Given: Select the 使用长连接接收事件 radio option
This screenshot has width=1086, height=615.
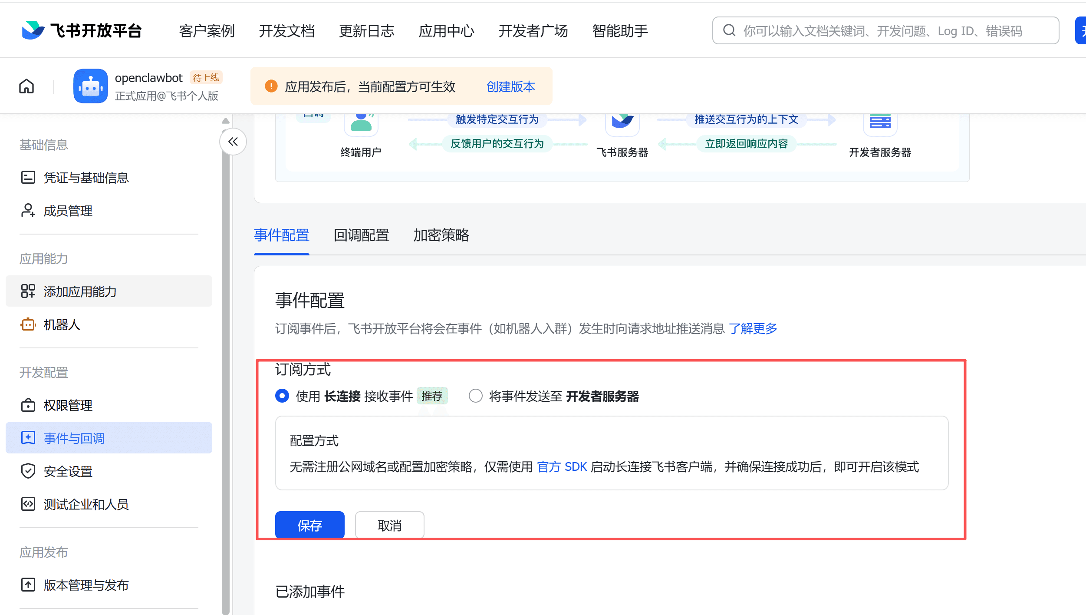Looking at the screenshot, I should pos(282,396).
